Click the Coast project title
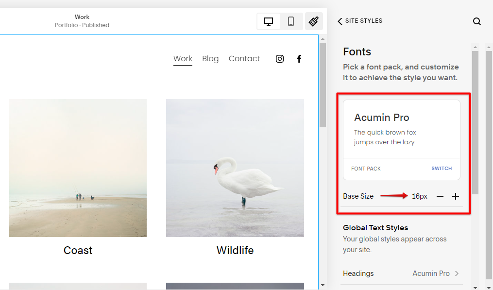The width and height of the screenshot is (493, 290). (78, 251)
